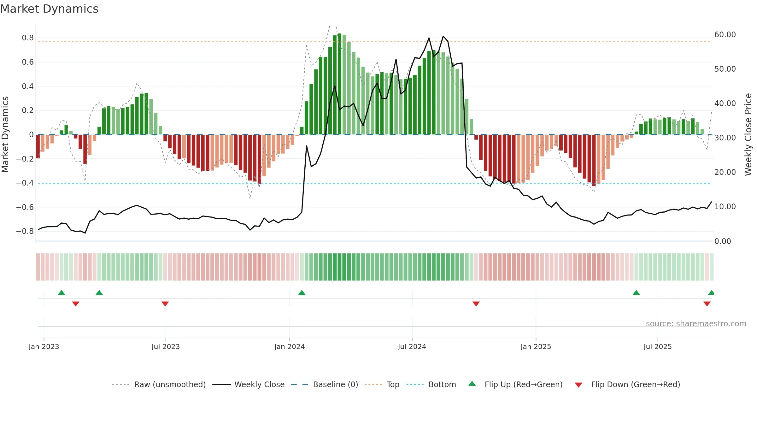The image size is (757, 426).
Task: Click the Jul 2023 x-axis label
Action: 166,346
